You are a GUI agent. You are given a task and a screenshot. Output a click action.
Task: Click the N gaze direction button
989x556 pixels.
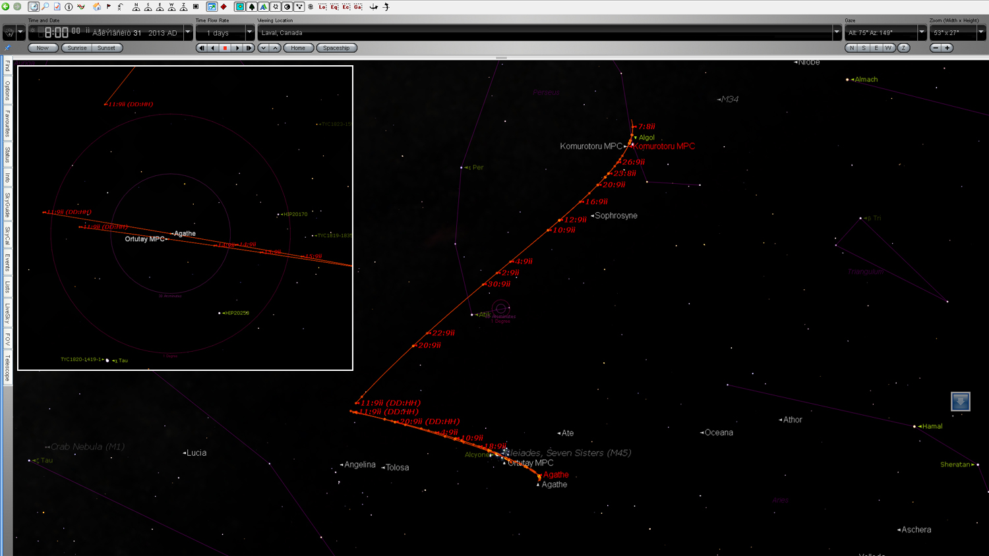(x=852, y=48)
